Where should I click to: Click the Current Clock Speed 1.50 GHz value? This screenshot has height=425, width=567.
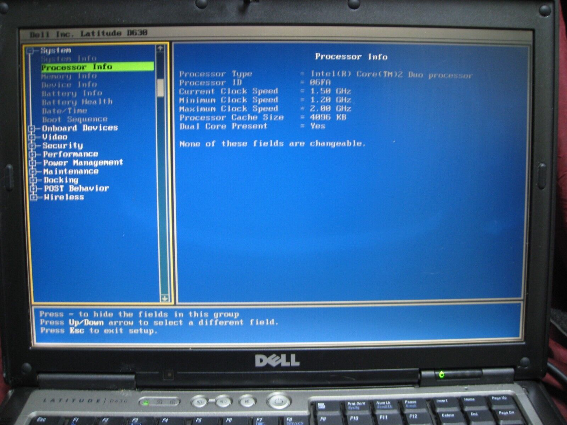pyautogui.click(x=331, y=91)
